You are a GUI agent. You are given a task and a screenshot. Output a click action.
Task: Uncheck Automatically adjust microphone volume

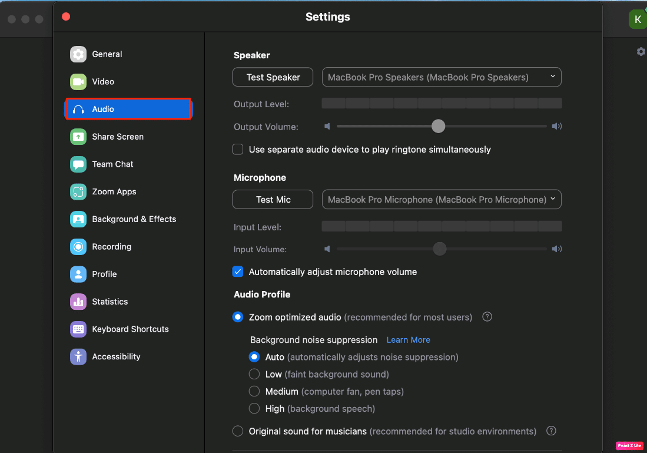click(238, 272)
